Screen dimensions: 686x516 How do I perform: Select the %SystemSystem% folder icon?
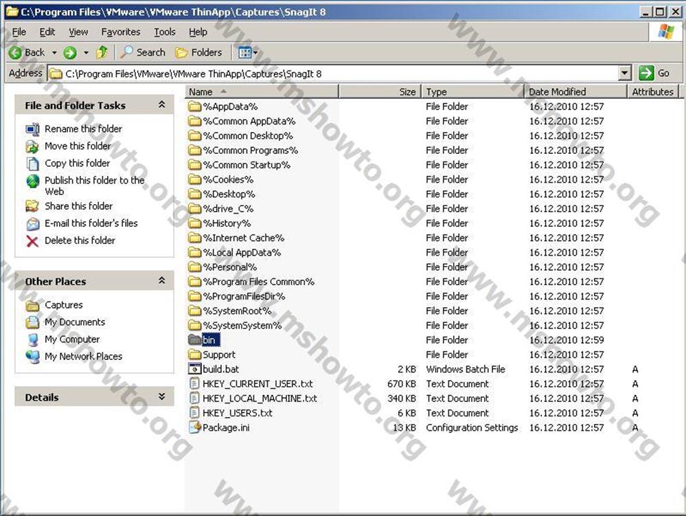(195, 325)
